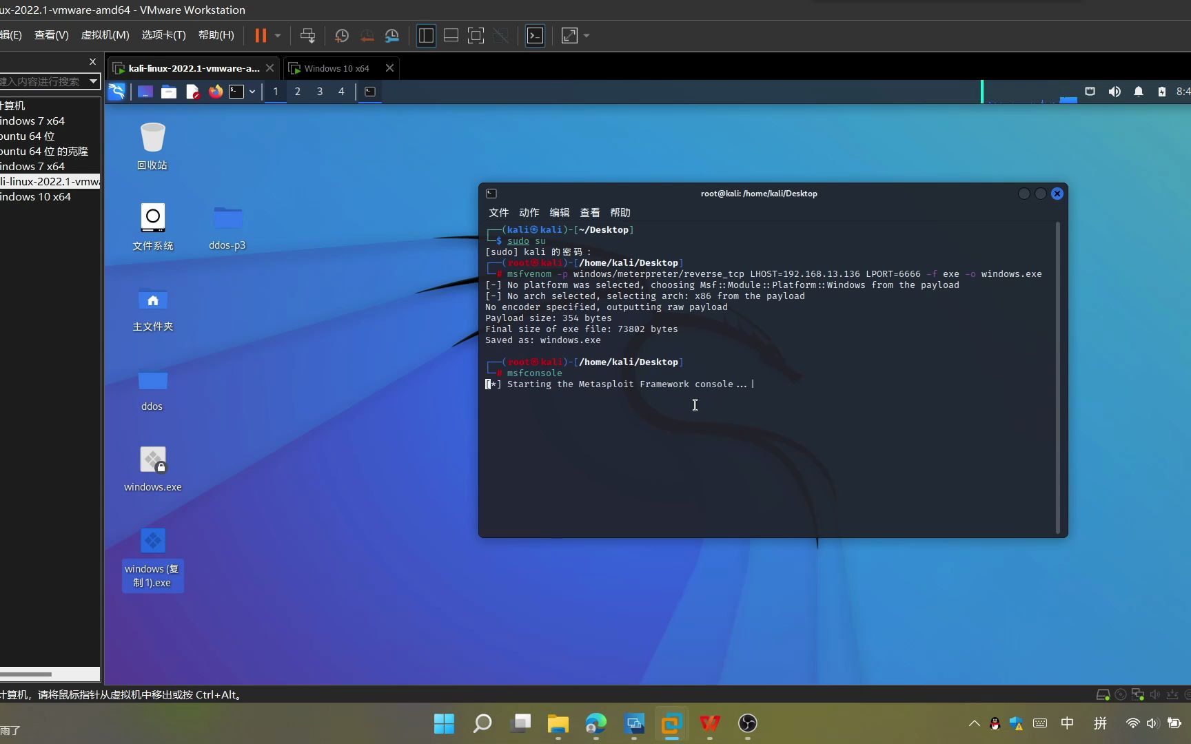The image size is (1191, 744).
Task: Select Kali workspace 1
Action: tap(276, 92)
